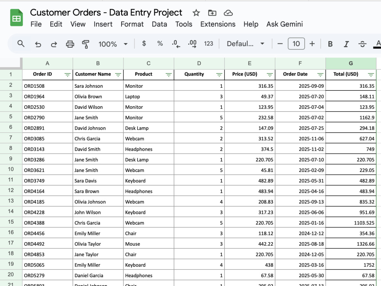
Task: Select date cell 2024-12-12
Action: tap(300, 233)
